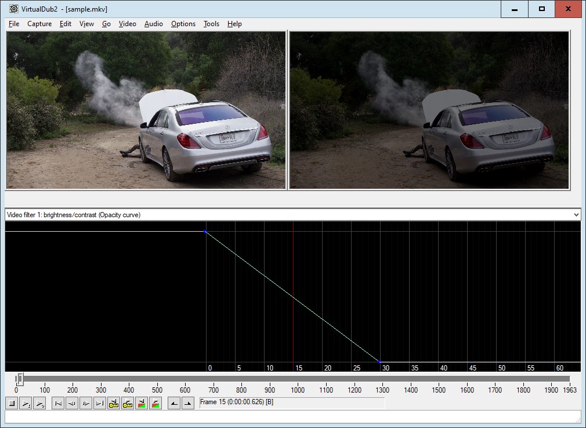Go to the previous keyframe
Viewport: 586px width, 428px height.
point(114,404)
